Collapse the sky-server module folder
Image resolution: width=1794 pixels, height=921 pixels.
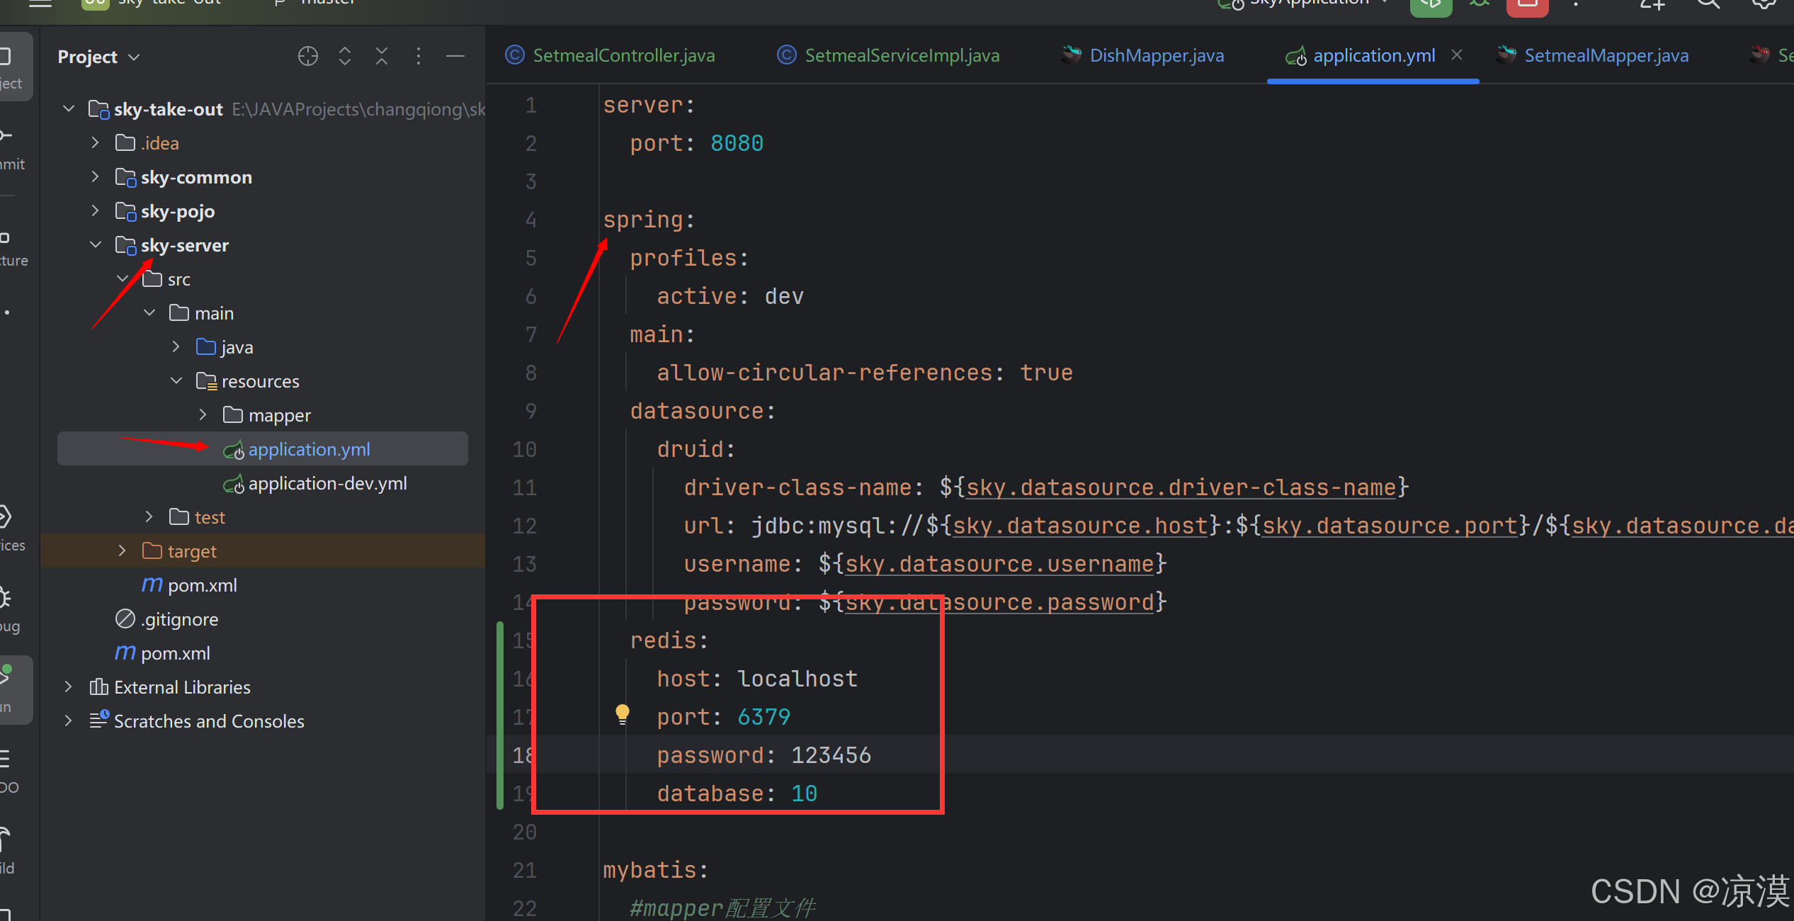(95, 245)
